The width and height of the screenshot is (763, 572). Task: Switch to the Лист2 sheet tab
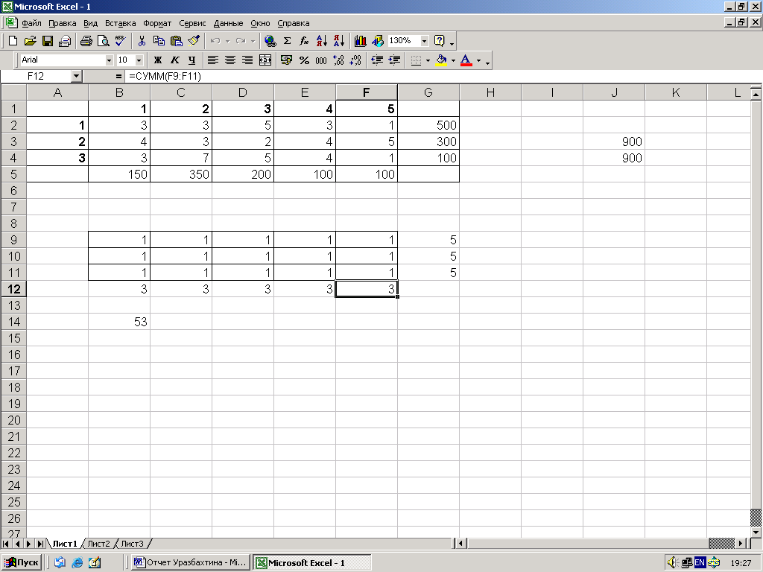(99, 543)
